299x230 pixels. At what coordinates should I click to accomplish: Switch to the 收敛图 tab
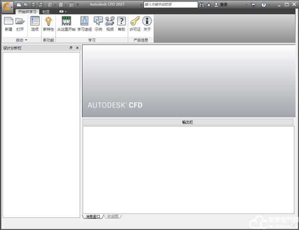coord(113,217)
